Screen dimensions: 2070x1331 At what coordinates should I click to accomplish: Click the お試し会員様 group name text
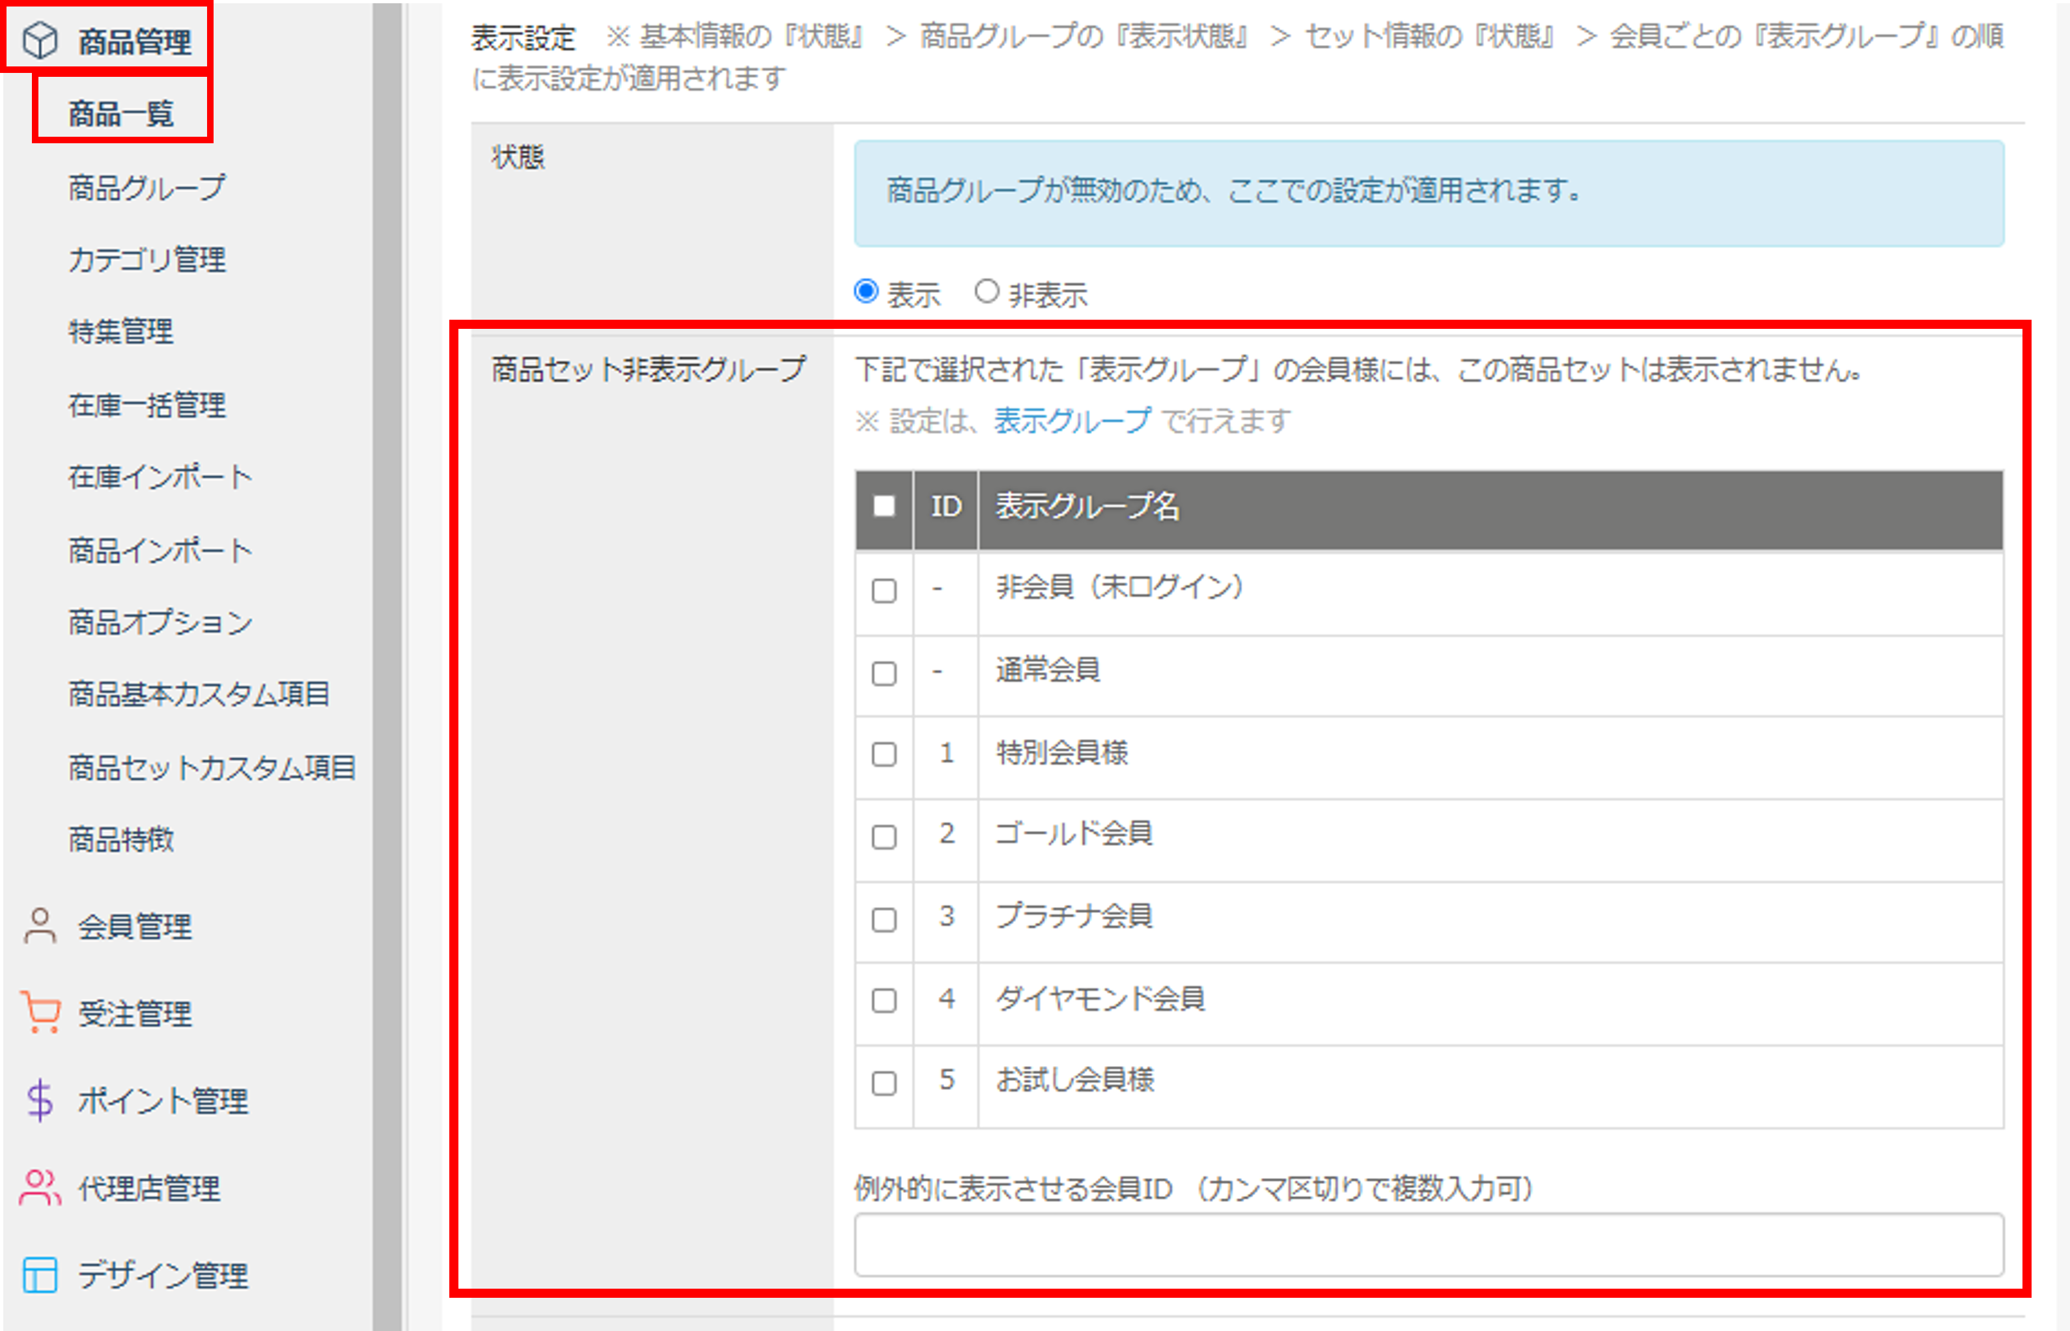tap(1074, 1080)
